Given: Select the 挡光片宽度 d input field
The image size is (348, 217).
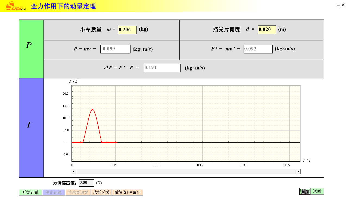Looking at the screenshot, I should (267, 30).
